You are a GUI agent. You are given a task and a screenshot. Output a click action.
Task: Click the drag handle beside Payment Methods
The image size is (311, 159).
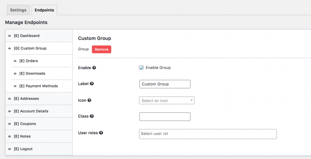click(x=15, y=86)
